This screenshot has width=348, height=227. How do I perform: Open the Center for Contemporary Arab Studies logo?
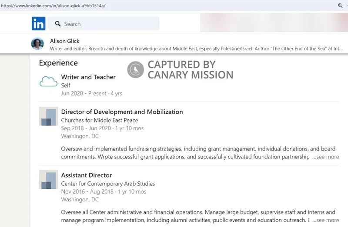(48, 180)
